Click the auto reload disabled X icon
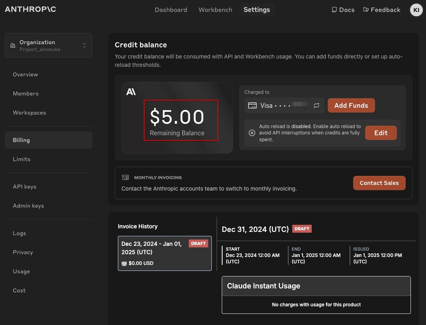Image resolution: width=426 pixels, height=325 pixels. [252, 133]
